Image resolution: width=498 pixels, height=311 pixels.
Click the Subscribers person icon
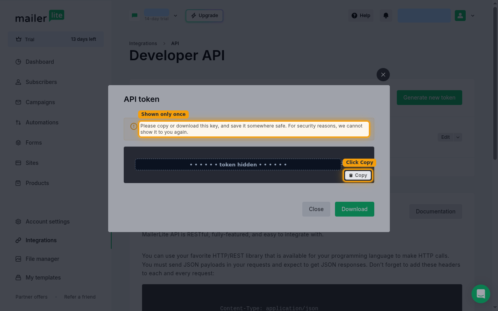coord(18,82)
